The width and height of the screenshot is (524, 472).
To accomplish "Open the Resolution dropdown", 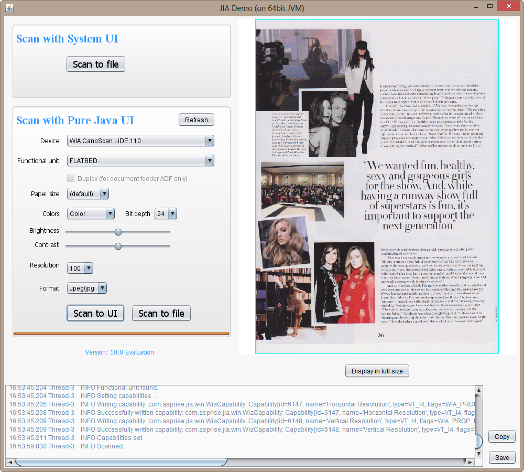I will click(80, 269).
